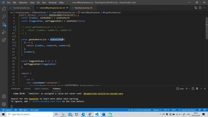The image size is (208, 117).
Task: Open the Run menu
Action: pos(44,3)
